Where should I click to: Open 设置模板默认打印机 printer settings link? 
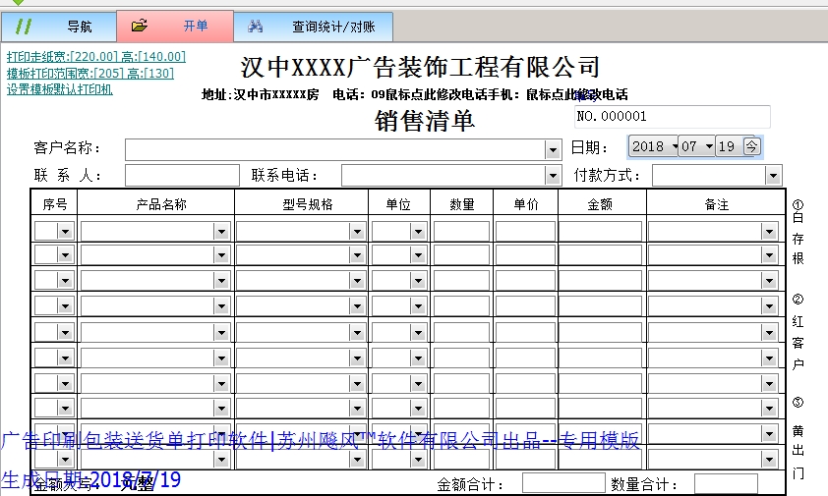pos(60,88)
